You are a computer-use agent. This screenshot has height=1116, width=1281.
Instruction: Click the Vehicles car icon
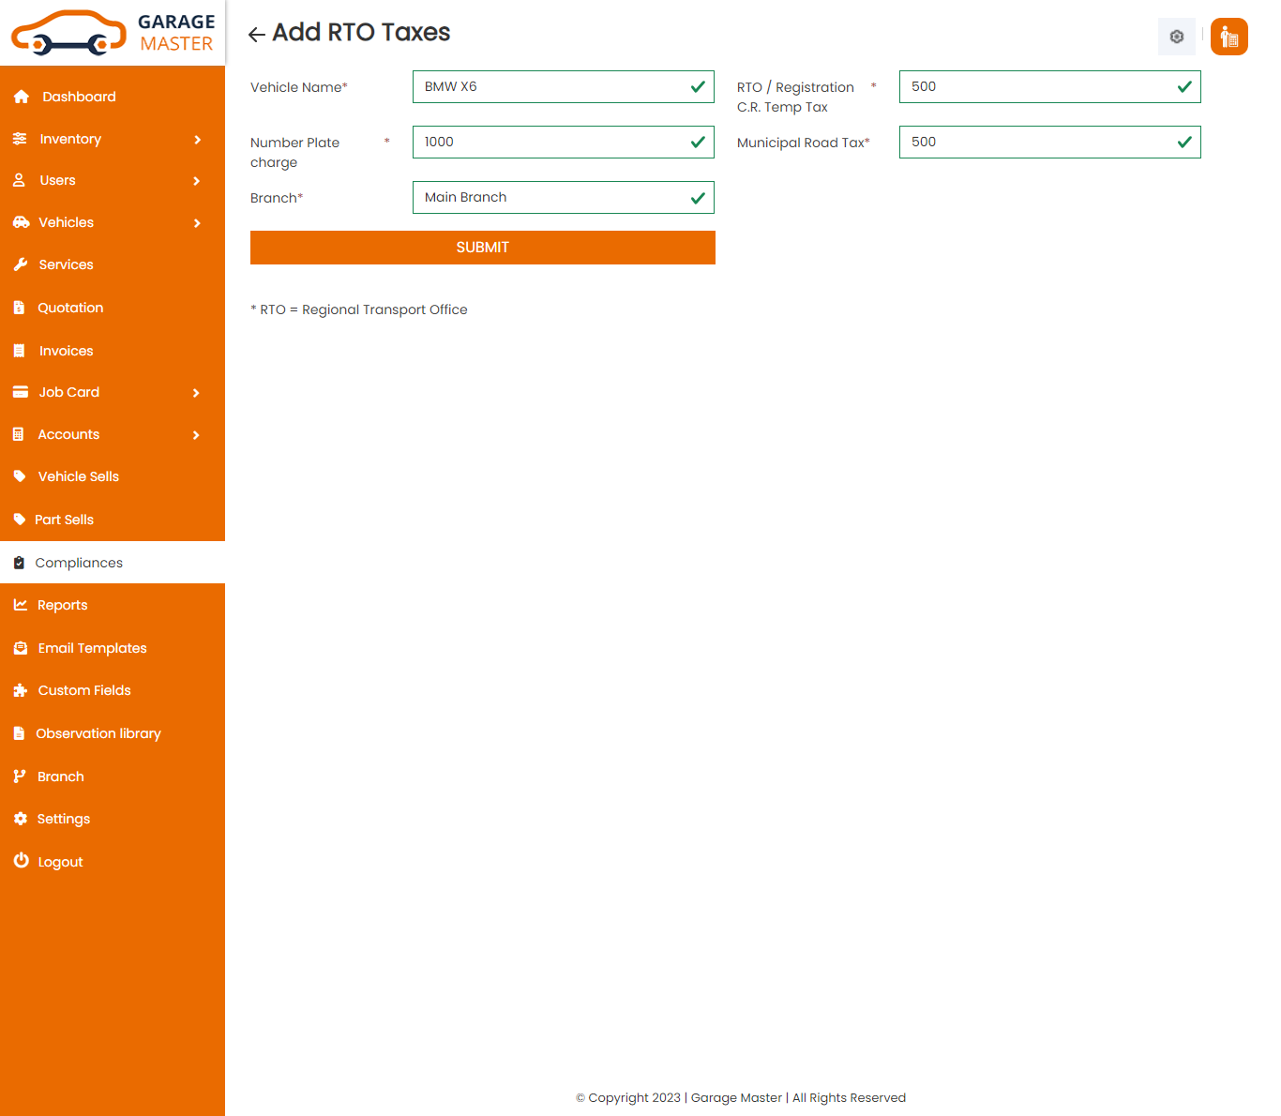coord(21,222)
